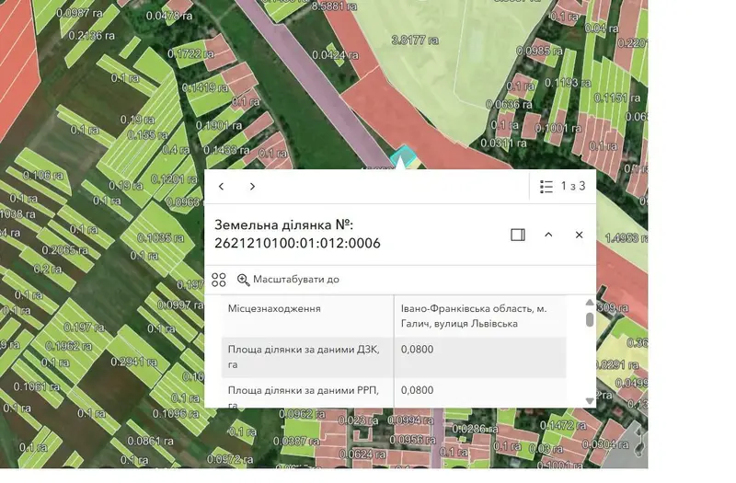Click the 0.0478 га parcel
This screenshot has height=483, width=736.
(x=169, y=16)
